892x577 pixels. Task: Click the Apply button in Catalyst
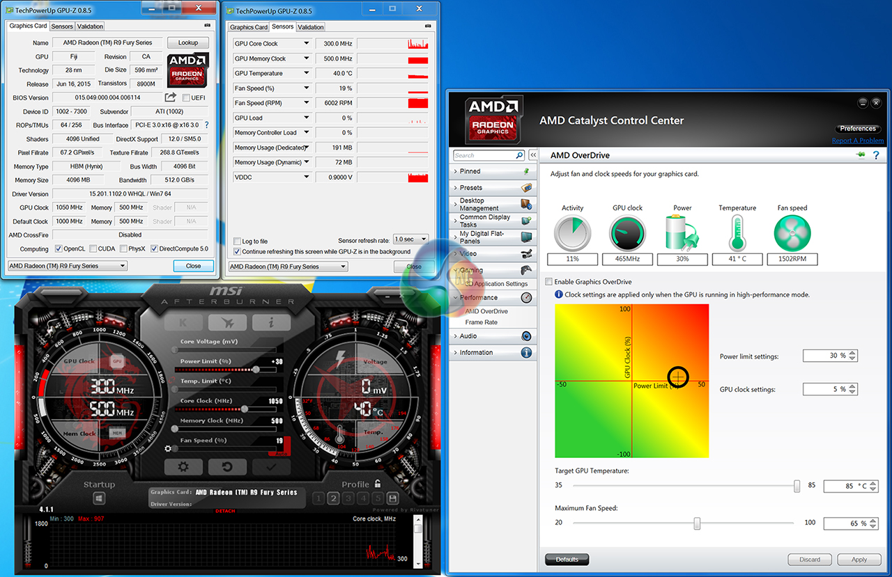coord(859,560)
